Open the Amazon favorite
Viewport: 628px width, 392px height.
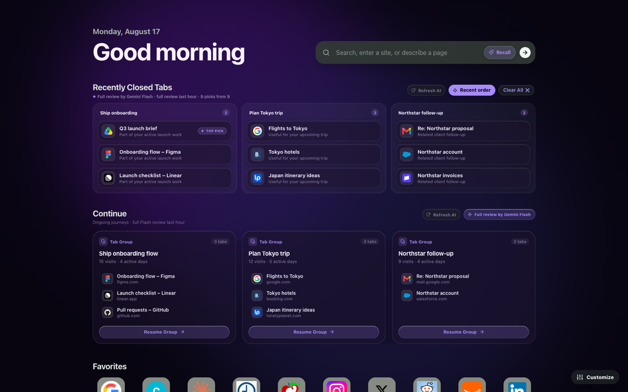coord(472,385)
